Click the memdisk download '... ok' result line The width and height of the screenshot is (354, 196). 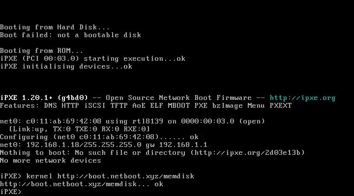pyautogui.click(x=82, y=184)
